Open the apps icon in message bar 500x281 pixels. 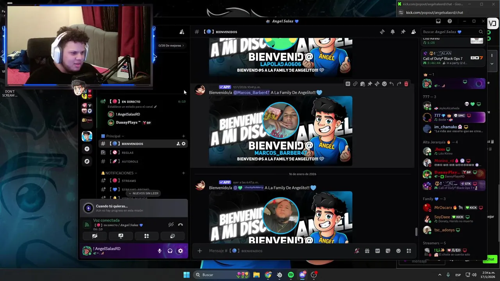click(409, 251)
